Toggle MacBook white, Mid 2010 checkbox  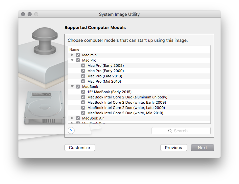83,113
